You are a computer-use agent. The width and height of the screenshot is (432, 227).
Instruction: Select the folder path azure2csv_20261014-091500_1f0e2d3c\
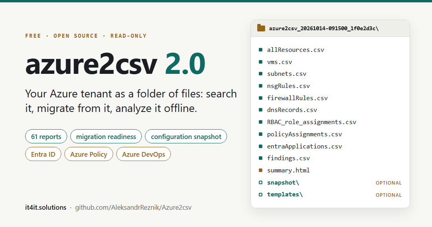[x=324, y=28]
